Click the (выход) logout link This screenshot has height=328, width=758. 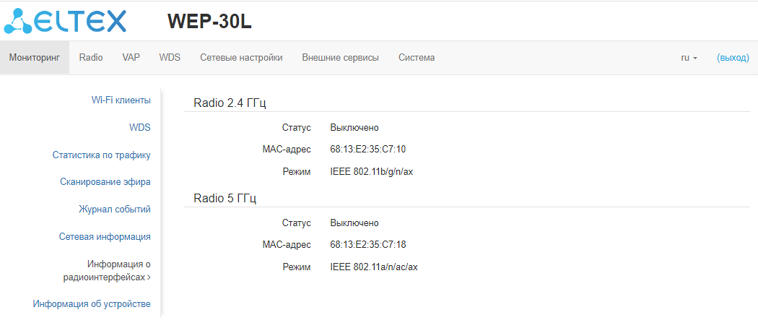point(733,58)
